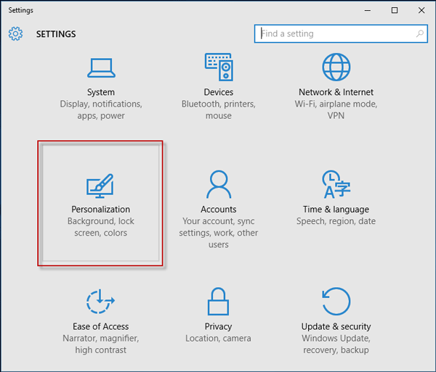This screenshot has height=372, width=436.
Task: Focus the Find a setting search box
Action: (x=341, y=33)
